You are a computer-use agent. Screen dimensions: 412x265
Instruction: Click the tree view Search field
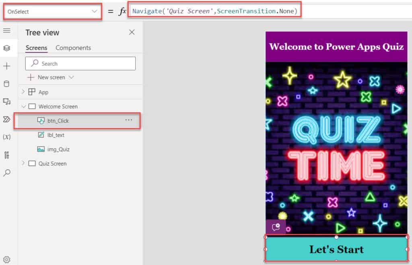(80, 64)
